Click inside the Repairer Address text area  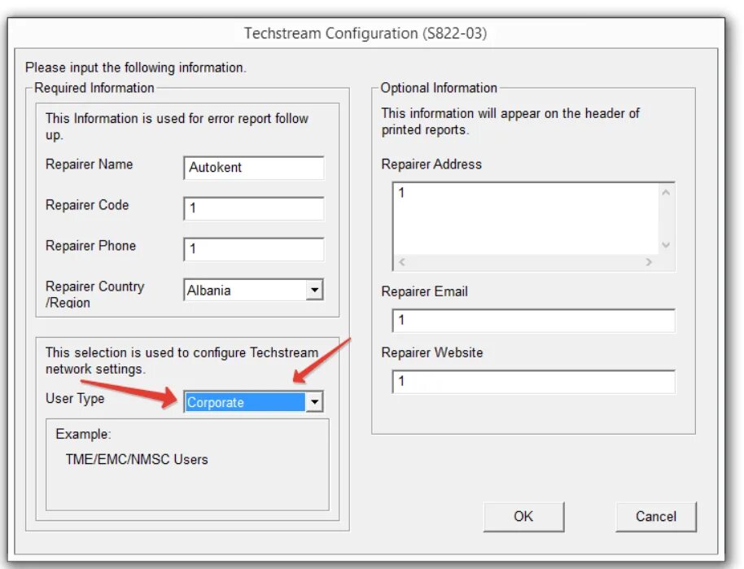click(x=526, y=219)
